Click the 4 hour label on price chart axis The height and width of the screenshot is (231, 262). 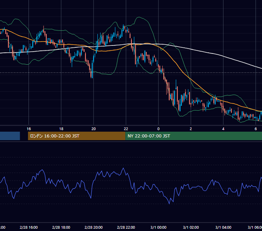click(x=223, y=129)
